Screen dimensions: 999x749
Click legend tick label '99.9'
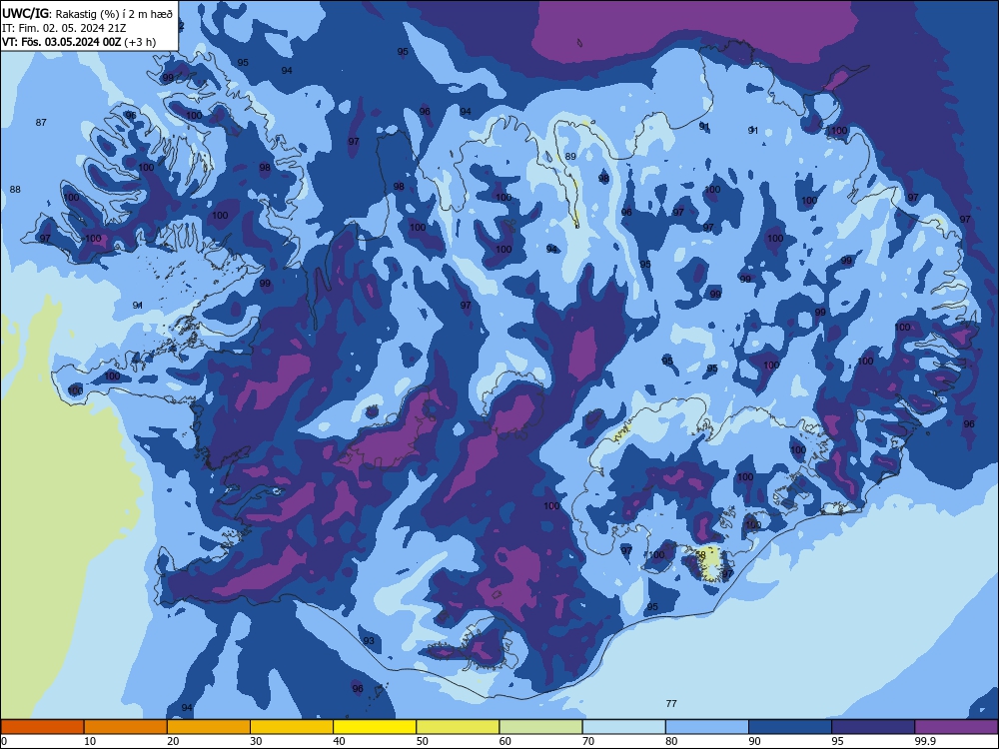click(925, 741)
